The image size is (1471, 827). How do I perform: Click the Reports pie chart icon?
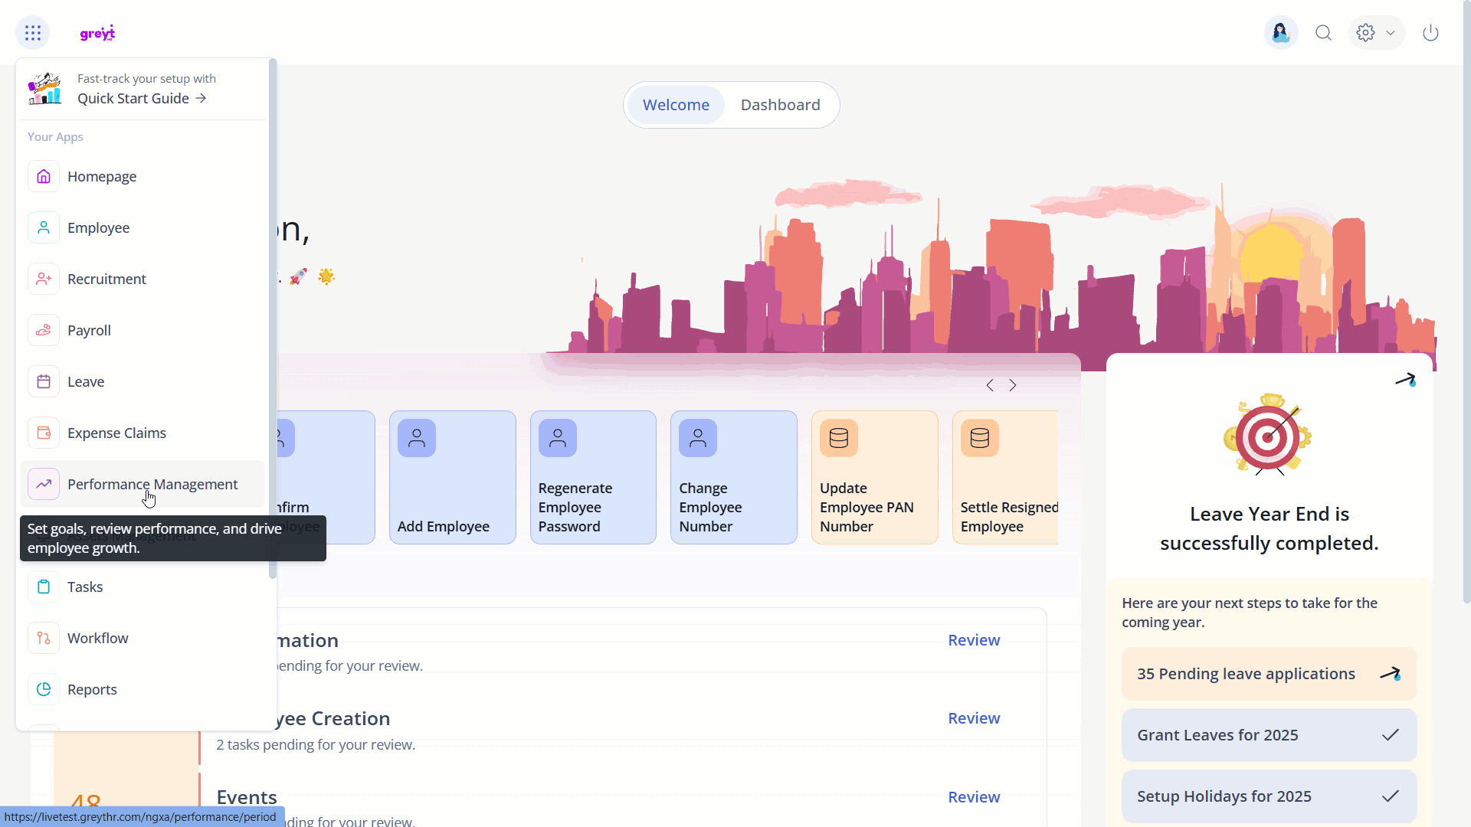click(44, 689)
